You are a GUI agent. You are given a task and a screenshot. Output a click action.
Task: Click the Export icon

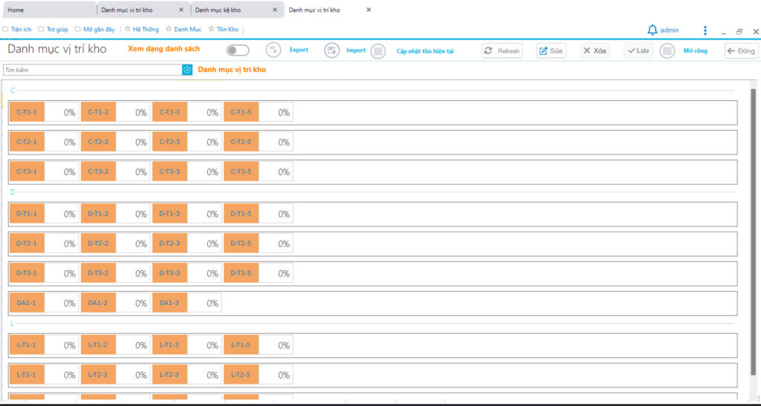click(273, 50)
